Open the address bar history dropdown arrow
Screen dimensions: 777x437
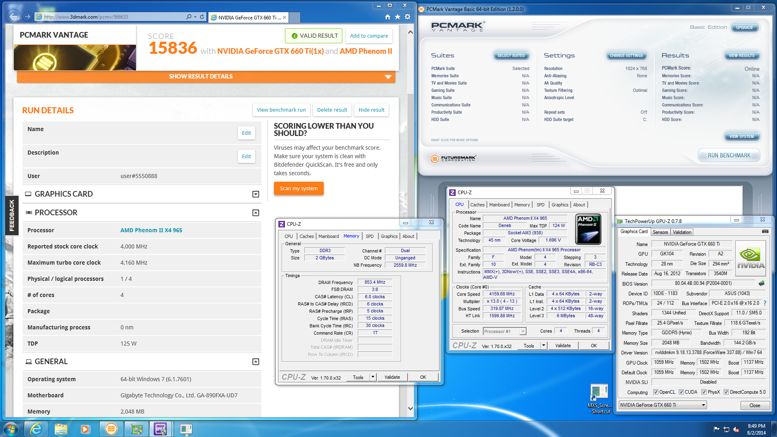[195, 17]
